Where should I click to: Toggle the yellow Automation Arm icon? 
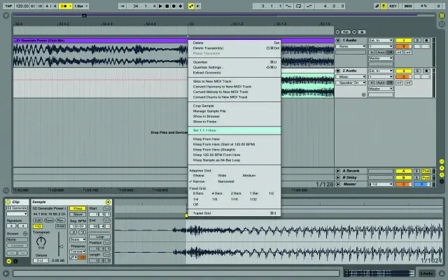click(x=191, y=6)
